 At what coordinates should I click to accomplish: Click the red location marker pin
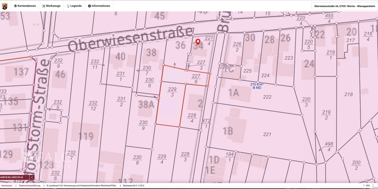pos(198,41)
